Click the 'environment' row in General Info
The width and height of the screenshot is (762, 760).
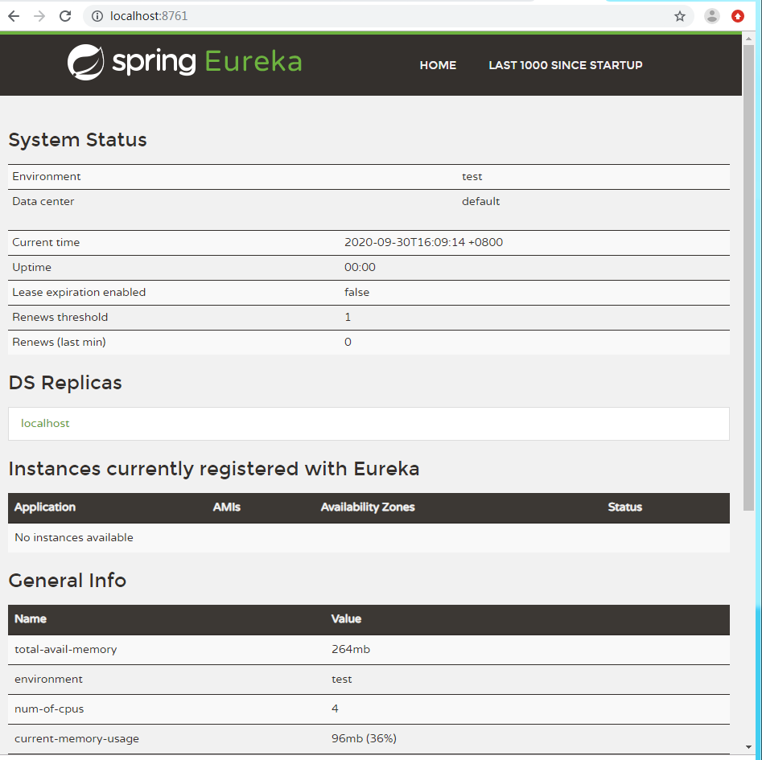[x=369, y=680]
